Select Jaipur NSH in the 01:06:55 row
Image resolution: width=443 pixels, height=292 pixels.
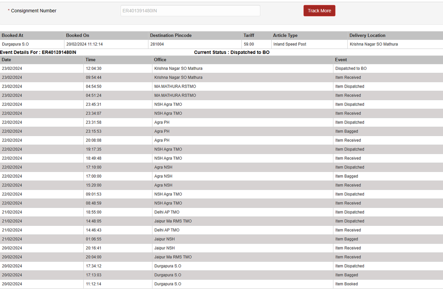pos(164,239)
